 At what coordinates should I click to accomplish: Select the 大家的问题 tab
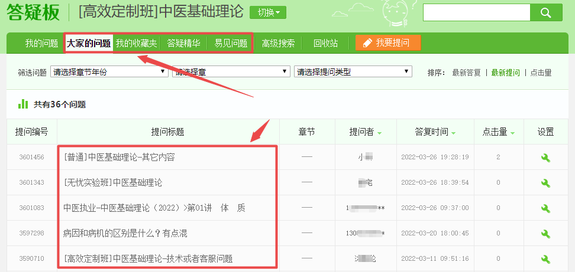(88, 43)
